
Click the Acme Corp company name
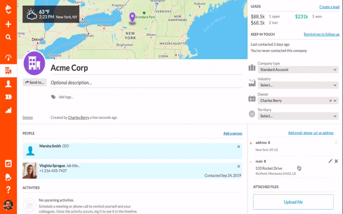[69, 68]
